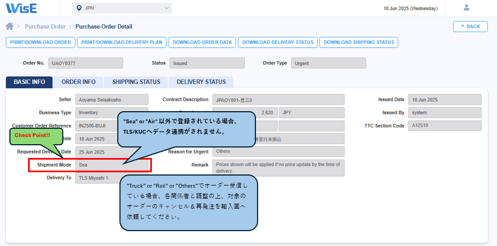Image resolution: width=497 pixels, height=246 pixels.
Task: Open the Shipping Status tab
Action: (136, 82)
